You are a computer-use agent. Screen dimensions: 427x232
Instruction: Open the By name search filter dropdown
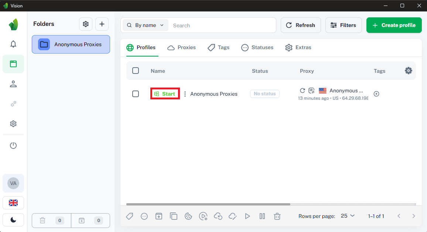pos(145,25)
